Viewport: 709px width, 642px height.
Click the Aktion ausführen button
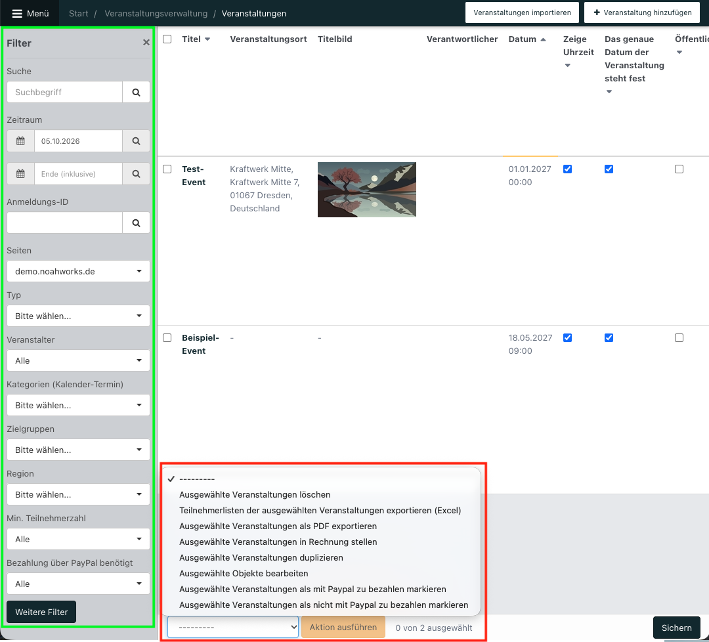(343, 627)
